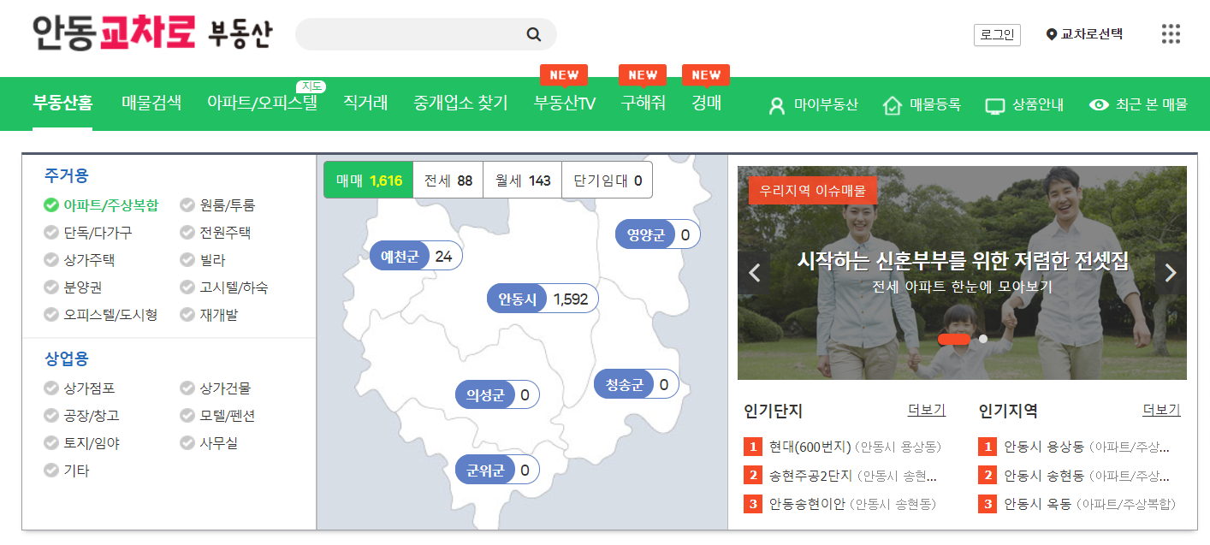Check 상가점포 option
This screenshot has height=545, width=1210.
coord(79,388)
